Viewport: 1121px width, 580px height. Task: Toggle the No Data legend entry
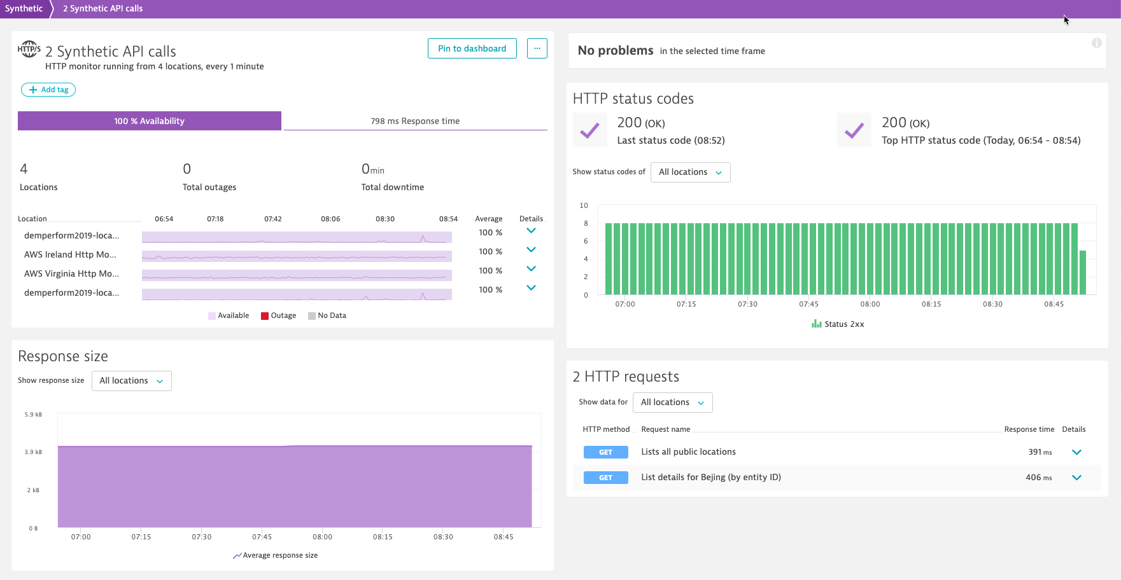point(327,315)
